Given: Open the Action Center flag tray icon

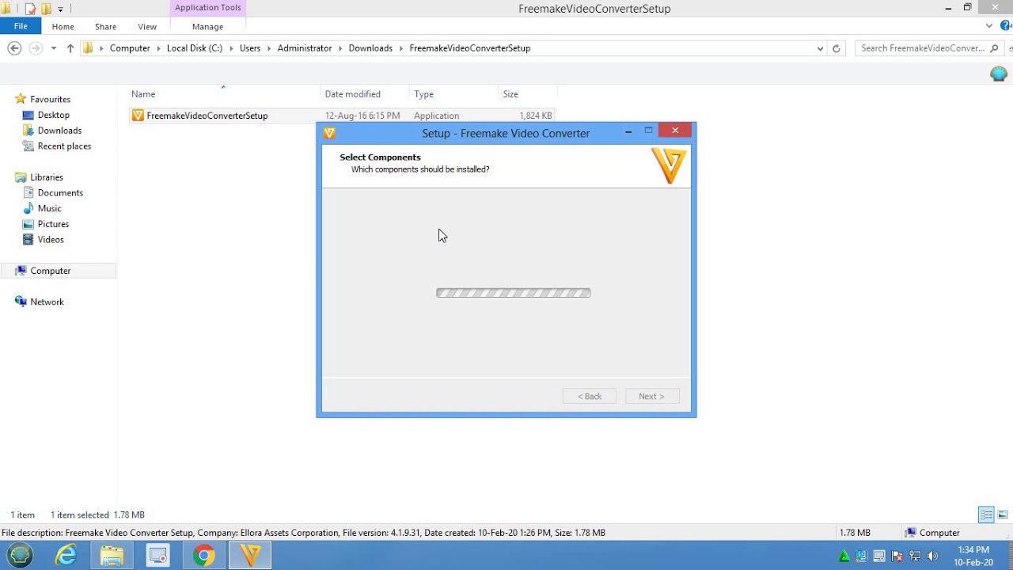Looking at the screenshot, I should (897, 556).
